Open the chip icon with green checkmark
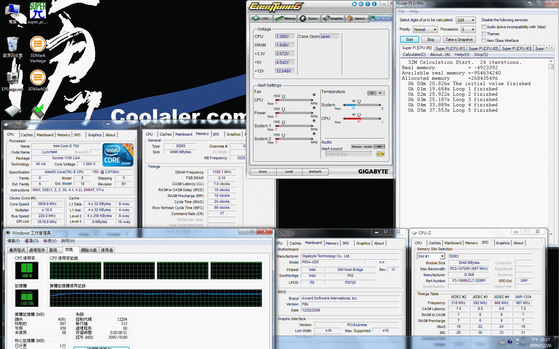Screen dimensions: 559x349 pos(38,112)
